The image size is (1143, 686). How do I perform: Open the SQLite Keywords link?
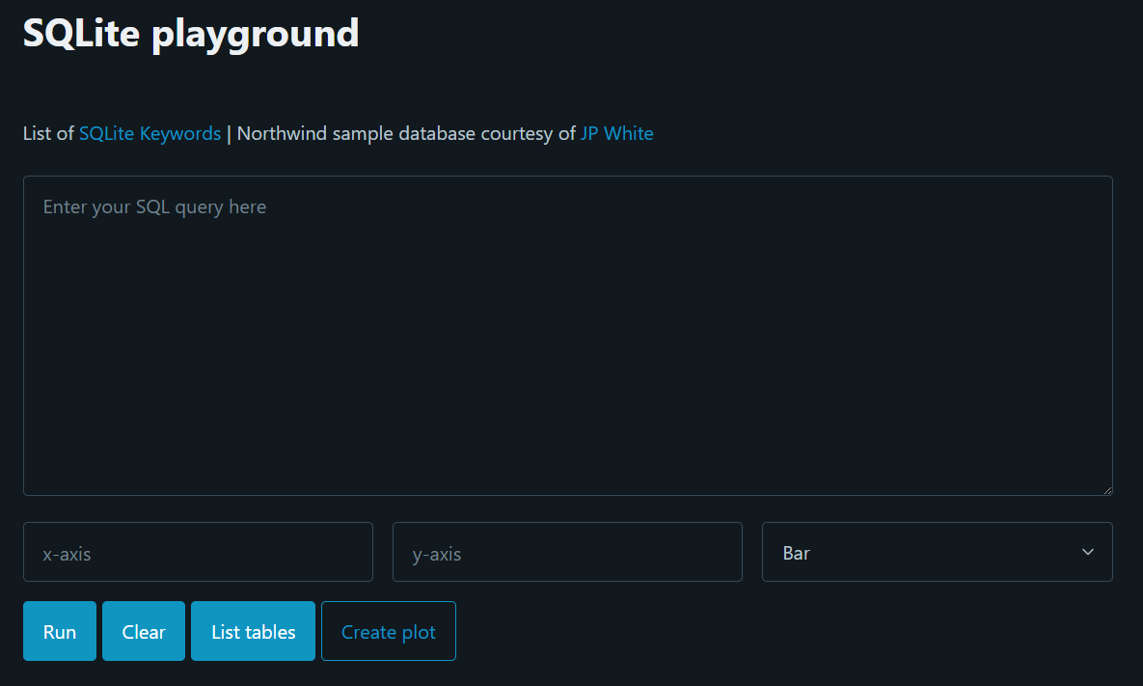[x=150, y=133]
